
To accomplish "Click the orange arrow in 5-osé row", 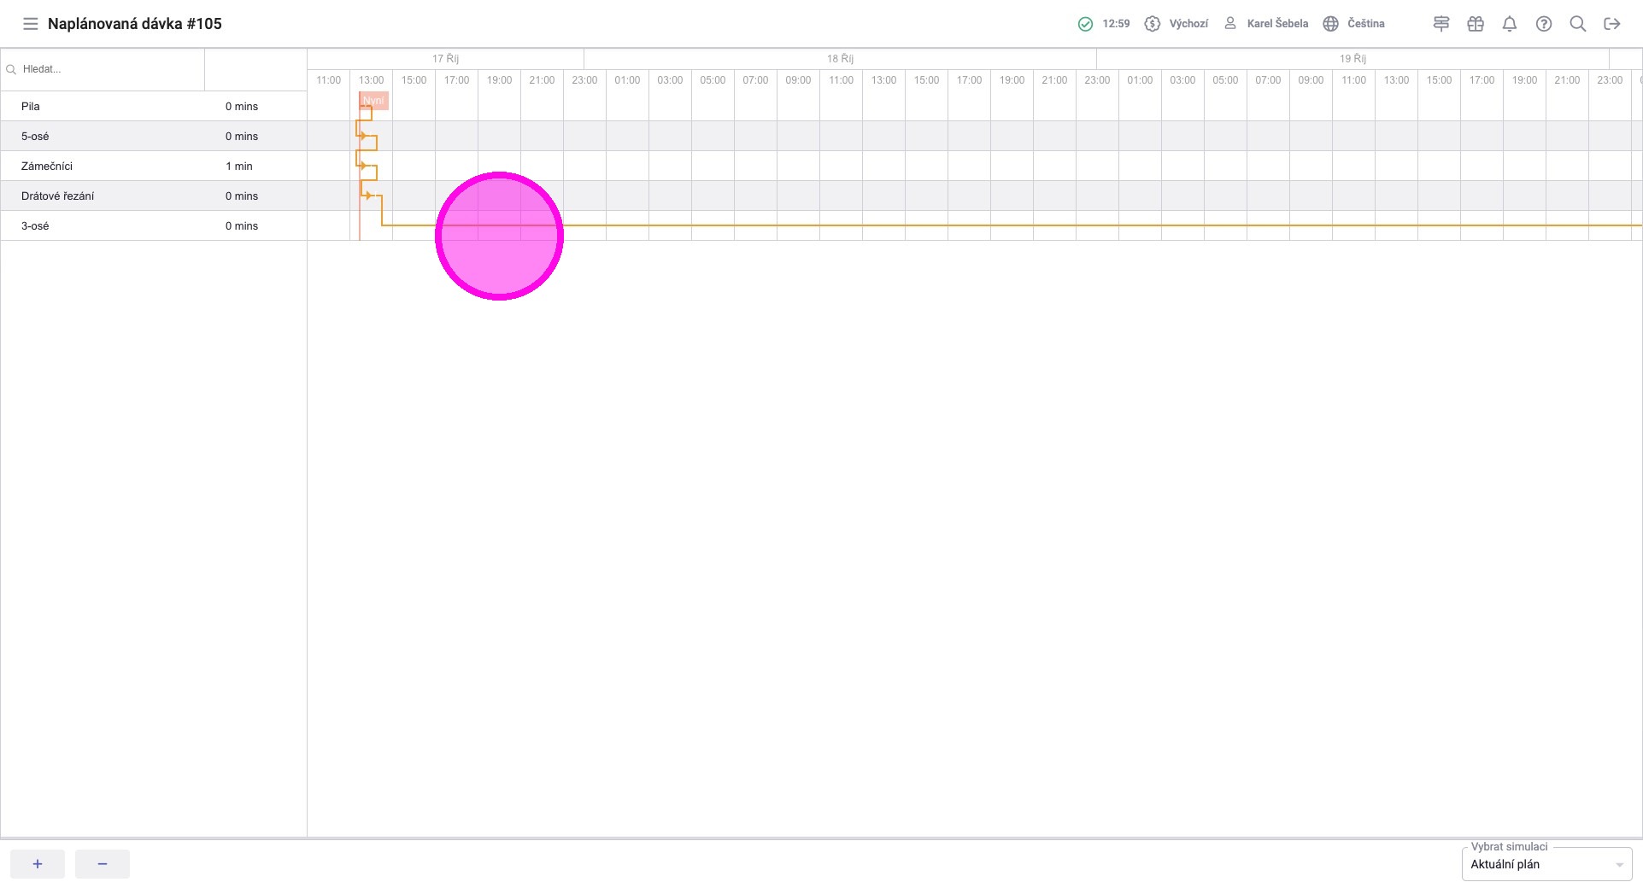I will (x=363, y=136).
